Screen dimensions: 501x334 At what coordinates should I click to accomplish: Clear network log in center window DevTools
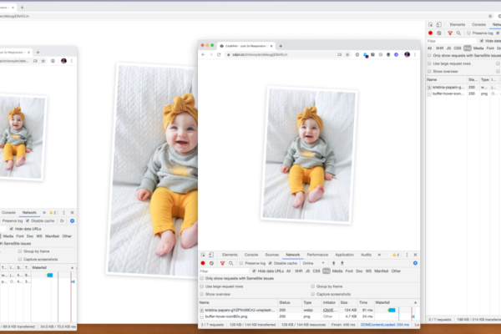[x=211, y=263]
